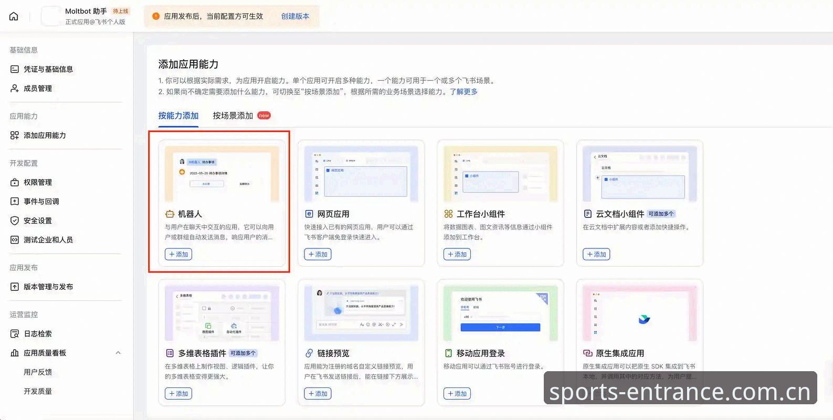Select the 测试企业和人员 icon

[15, 239]
